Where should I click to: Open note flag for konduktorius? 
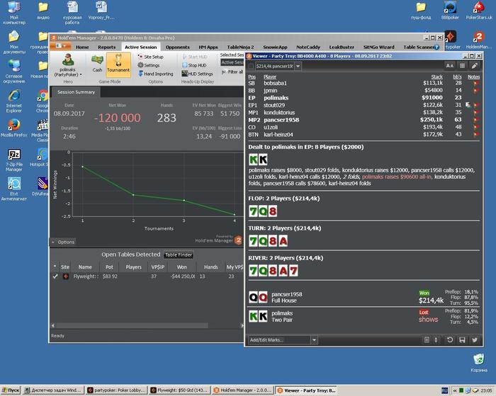coord(475,112)
